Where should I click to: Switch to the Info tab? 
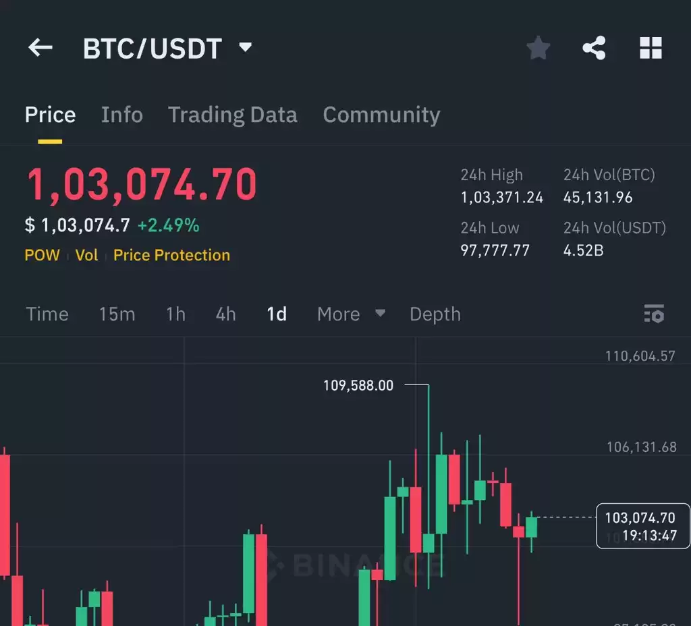(122, 115)
